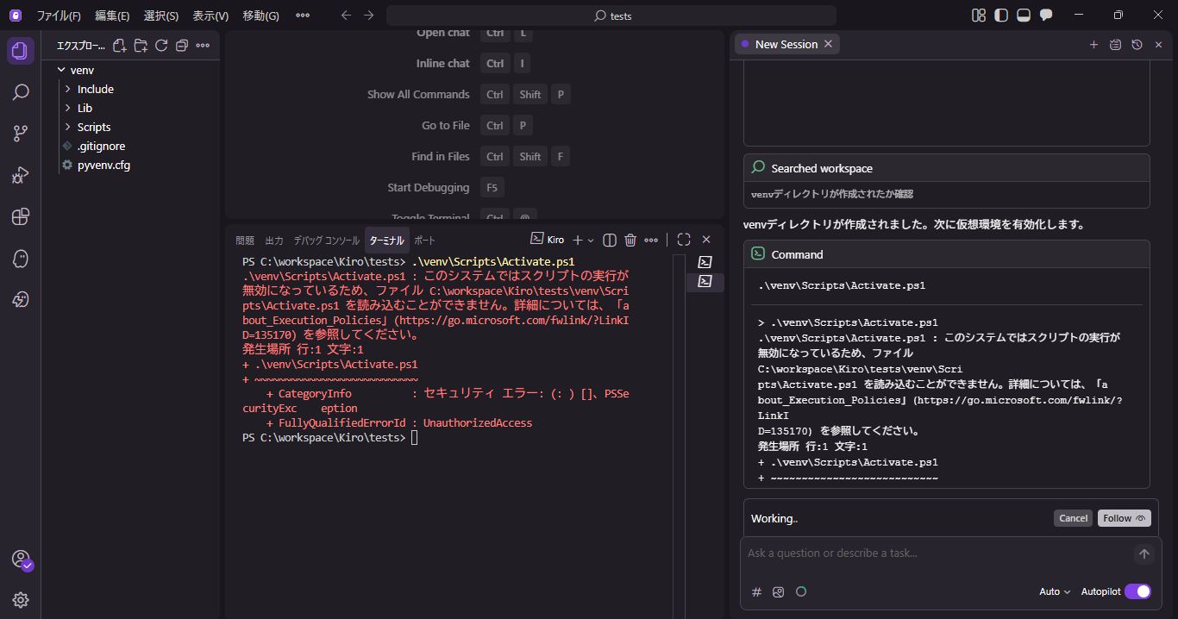View chat session history

(x=1137, y=44)
